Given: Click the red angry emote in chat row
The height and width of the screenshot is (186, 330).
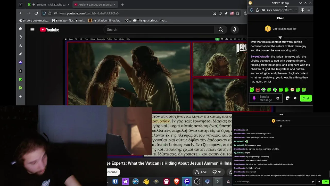Looking at the screenshot, I should point(258,90).
